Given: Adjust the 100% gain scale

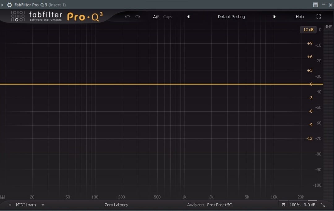Looking at the screenshot, I should [295, 205].
